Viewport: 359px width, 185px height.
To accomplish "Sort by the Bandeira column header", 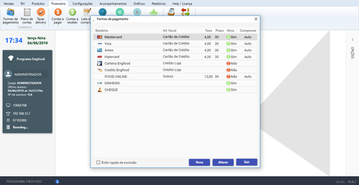I will 101,30.
